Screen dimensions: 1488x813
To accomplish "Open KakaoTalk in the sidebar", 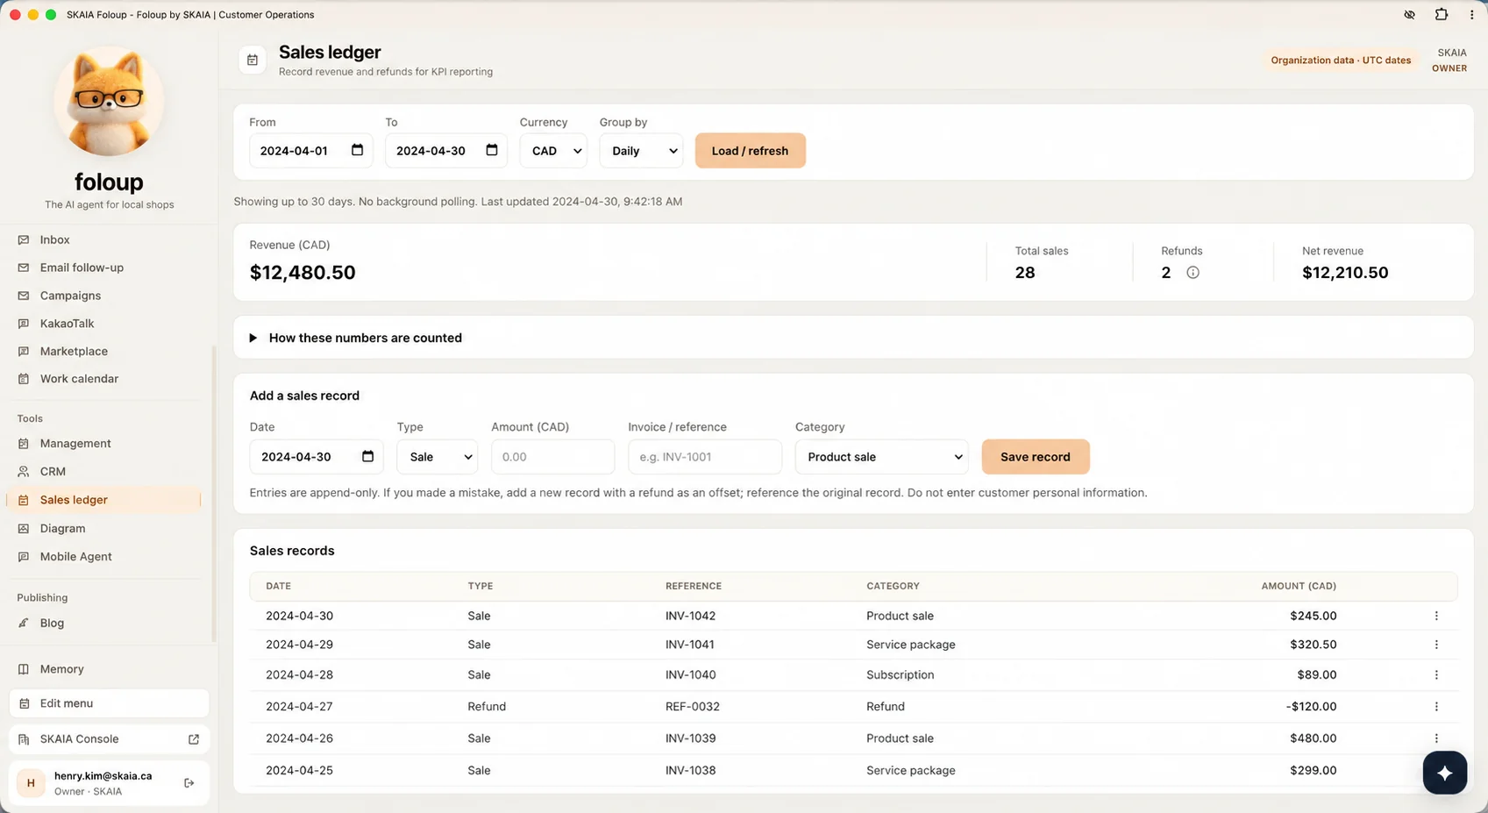I will click(67, 324).
